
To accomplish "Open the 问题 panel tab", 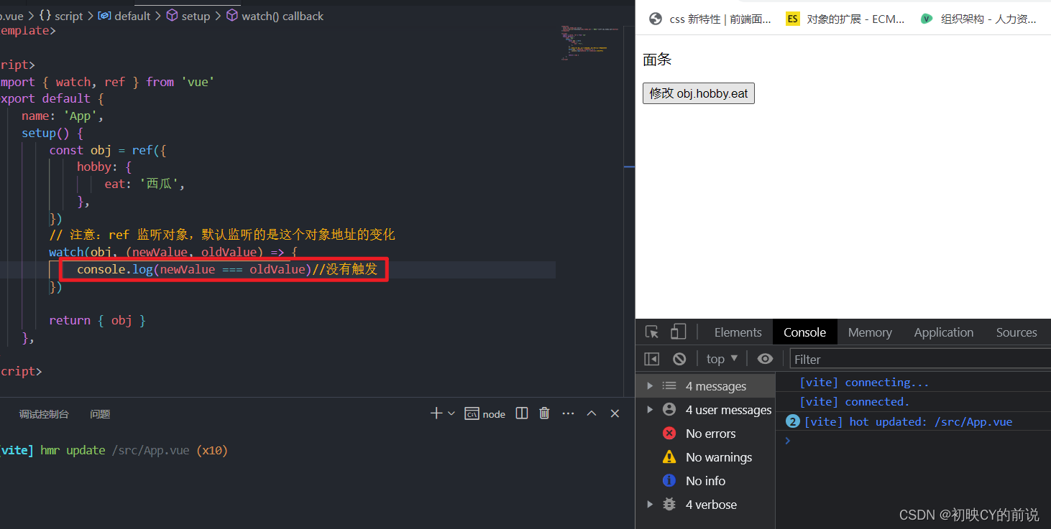I will pos(100,414).
